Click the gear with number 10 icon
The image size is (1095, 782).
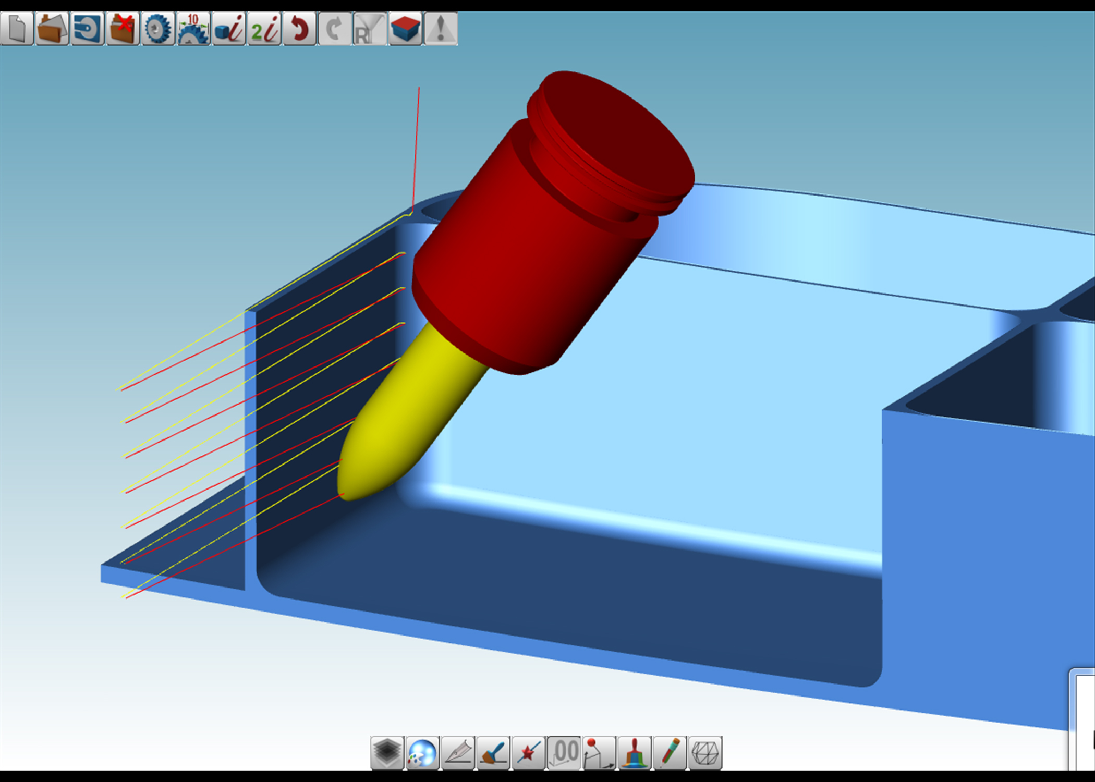coord(193,29)
